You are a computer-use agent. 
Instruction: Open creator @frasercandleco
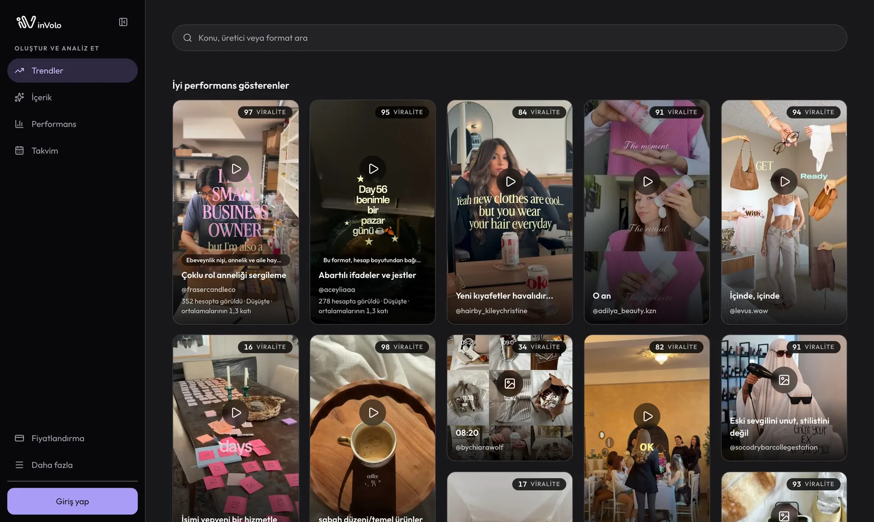click(x=209, y=289)
